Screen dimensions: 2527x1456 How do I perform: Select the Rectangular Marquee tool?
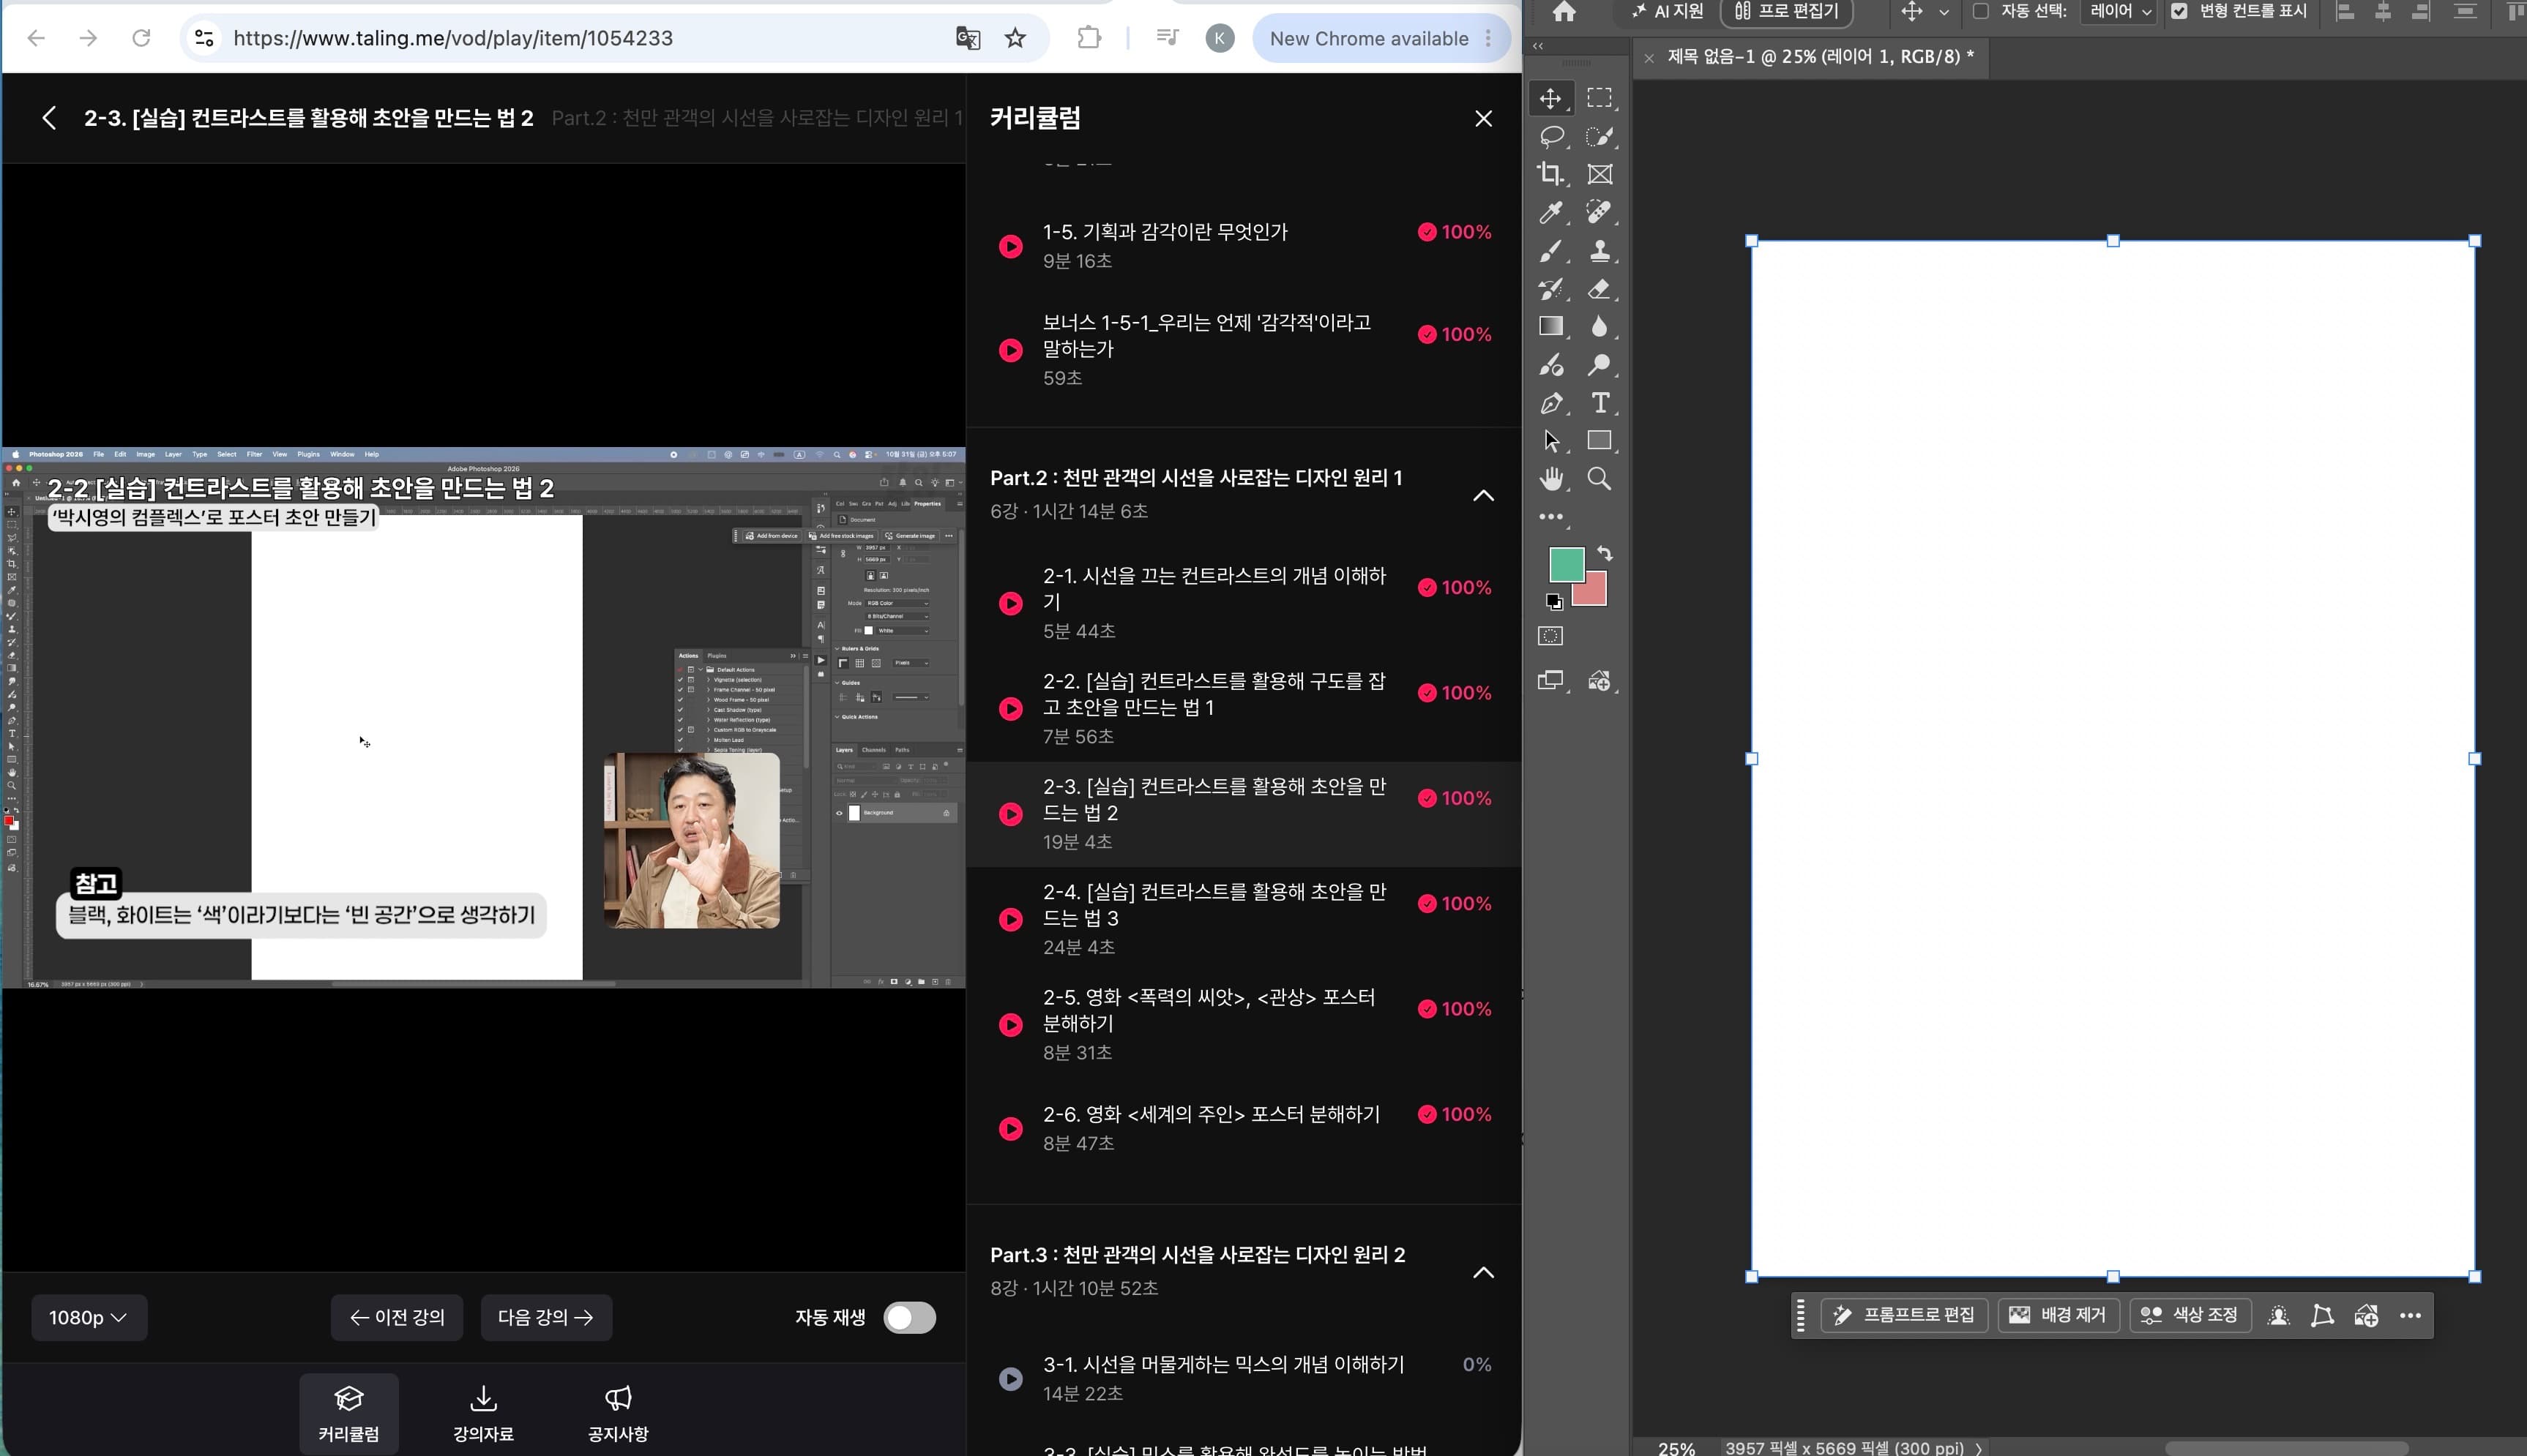click(x=1600, y=98)
